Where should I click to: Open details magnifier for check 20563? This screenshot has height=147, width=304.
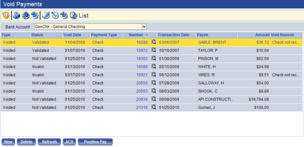point(154,91)
